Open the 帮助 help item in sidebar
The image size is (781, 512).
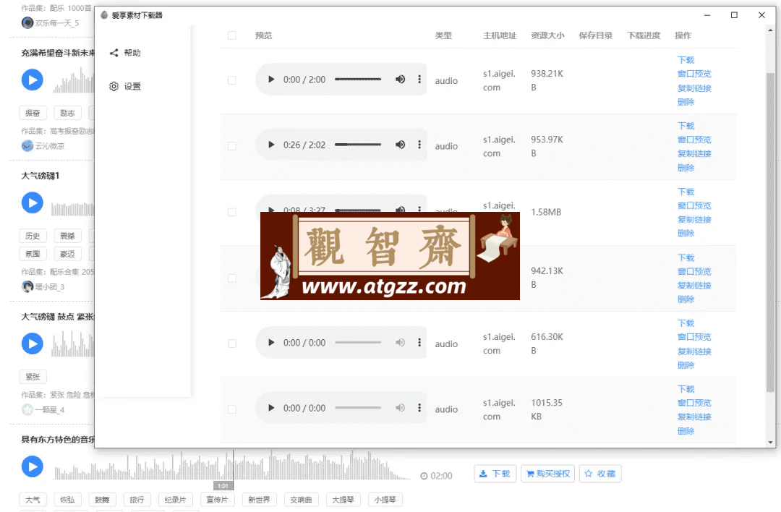125,53
